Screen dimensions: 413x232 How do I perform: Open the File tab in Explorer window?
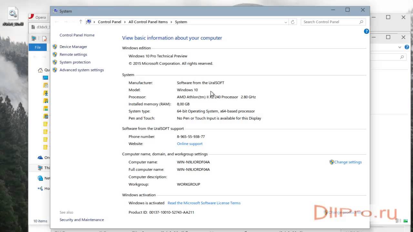pyautogui.click(x=38, y=47)
